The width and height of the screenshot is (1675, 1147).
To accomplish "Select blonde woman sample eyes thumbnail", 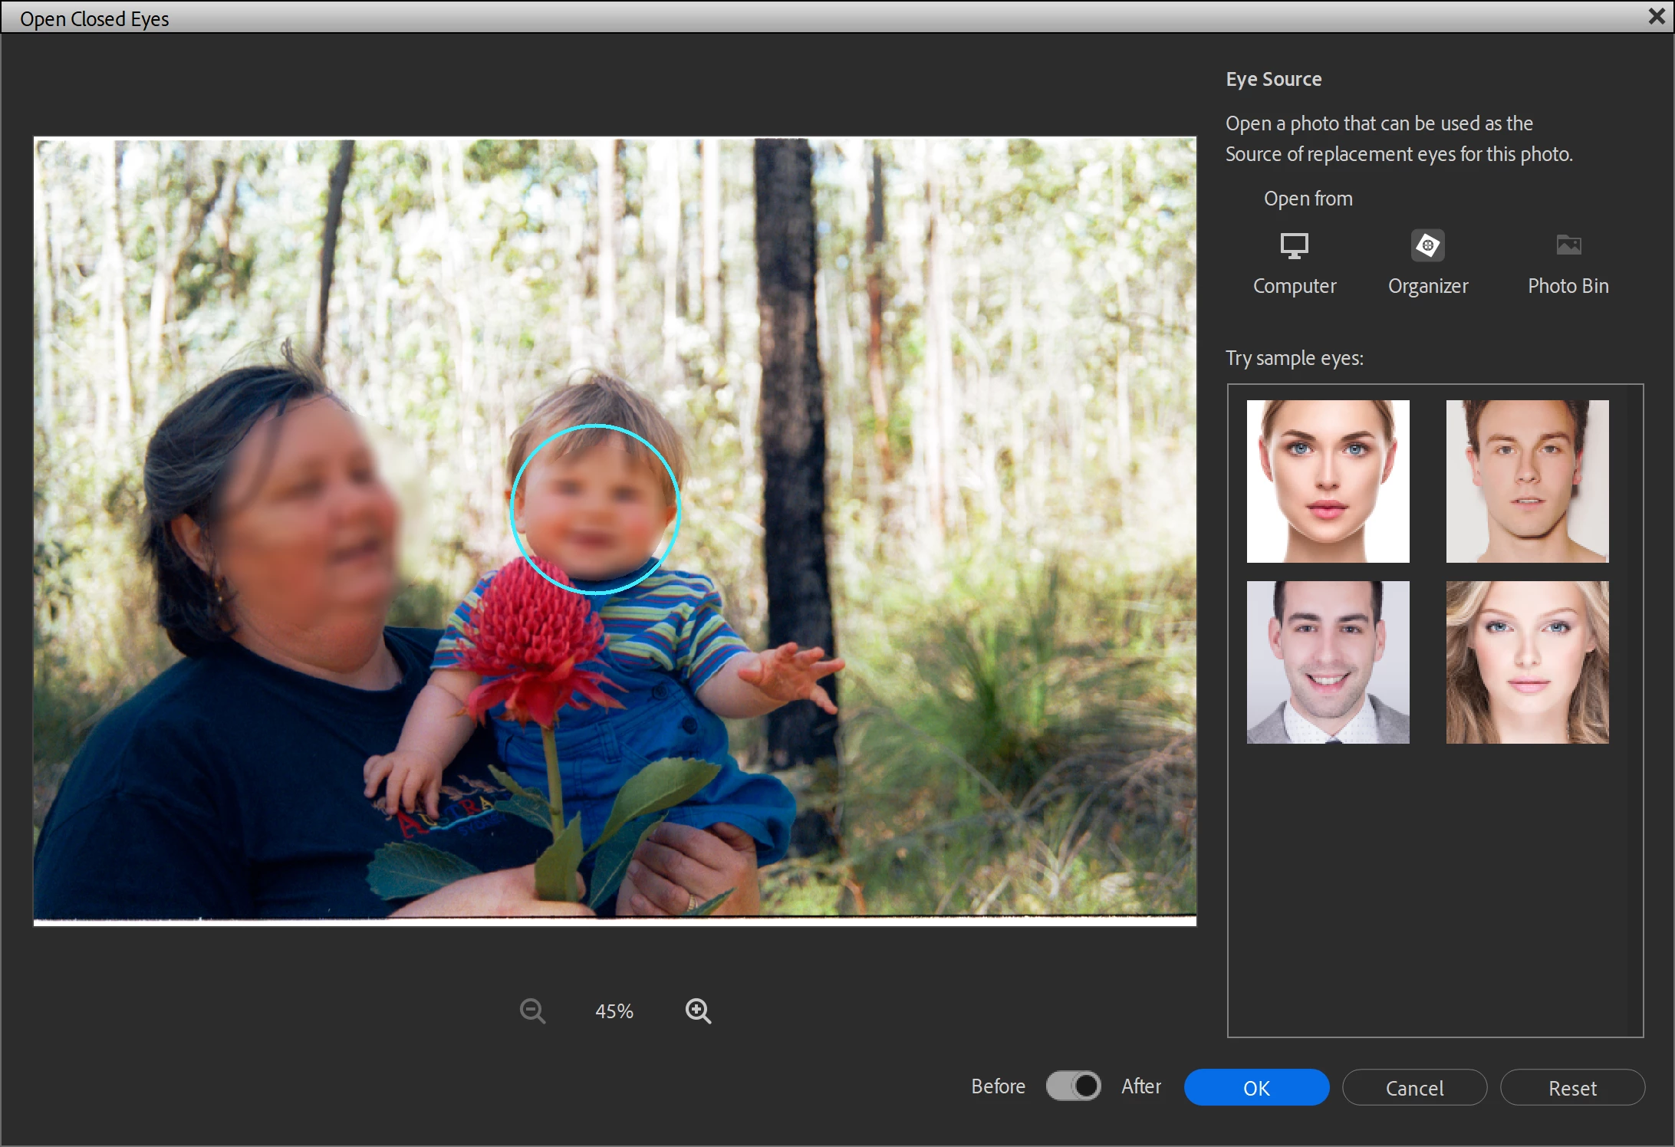I will click(x=1527, y=662).
